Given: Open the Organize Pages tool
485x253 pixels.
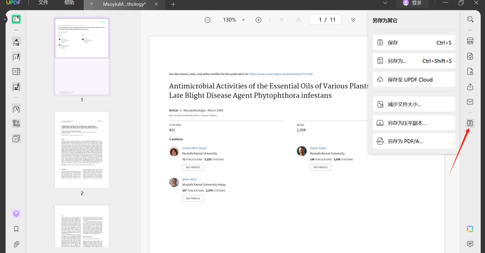Looking at the screenshot, I should point(16,109).
